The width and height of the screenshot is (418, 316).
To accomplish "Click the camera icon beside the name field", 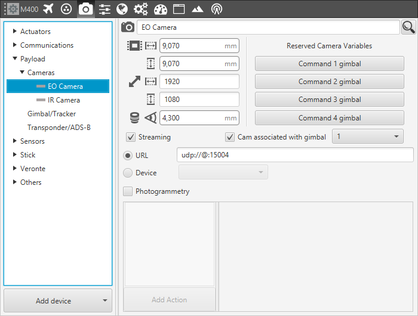I will 128,27.
